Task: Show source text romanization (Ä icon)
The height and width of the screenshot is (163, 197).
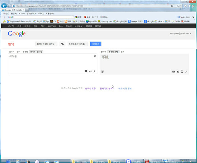Action: tap(94, 71)
